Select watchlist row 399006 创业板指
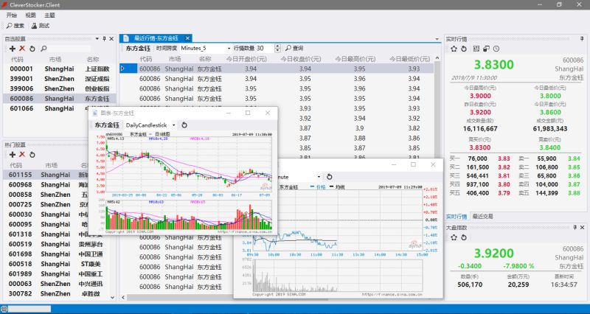Screen dimensions: 590x314 (60, 88)
